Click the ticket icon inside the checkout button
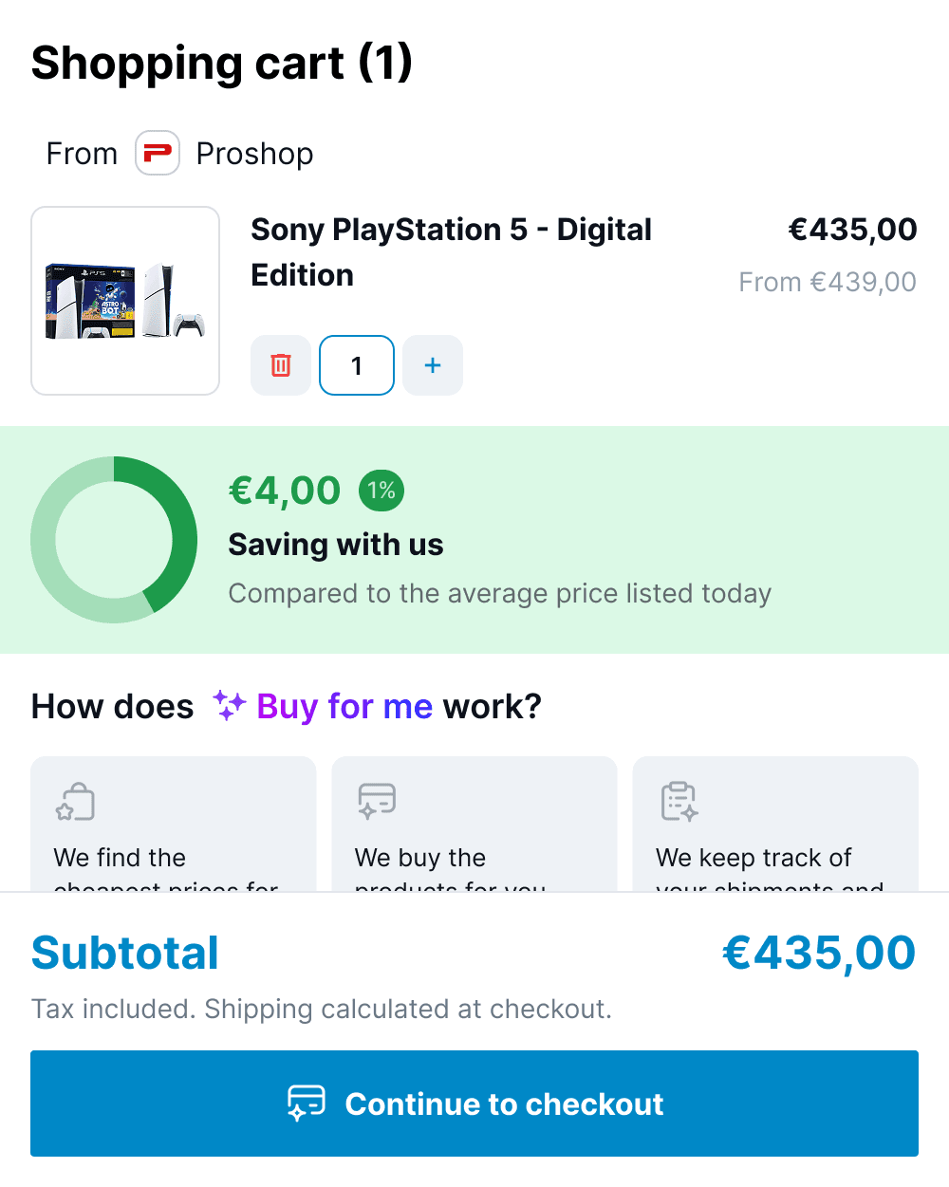This screenshot has height=1187, width=949. pyautogui.click(x=306, y=1104)
